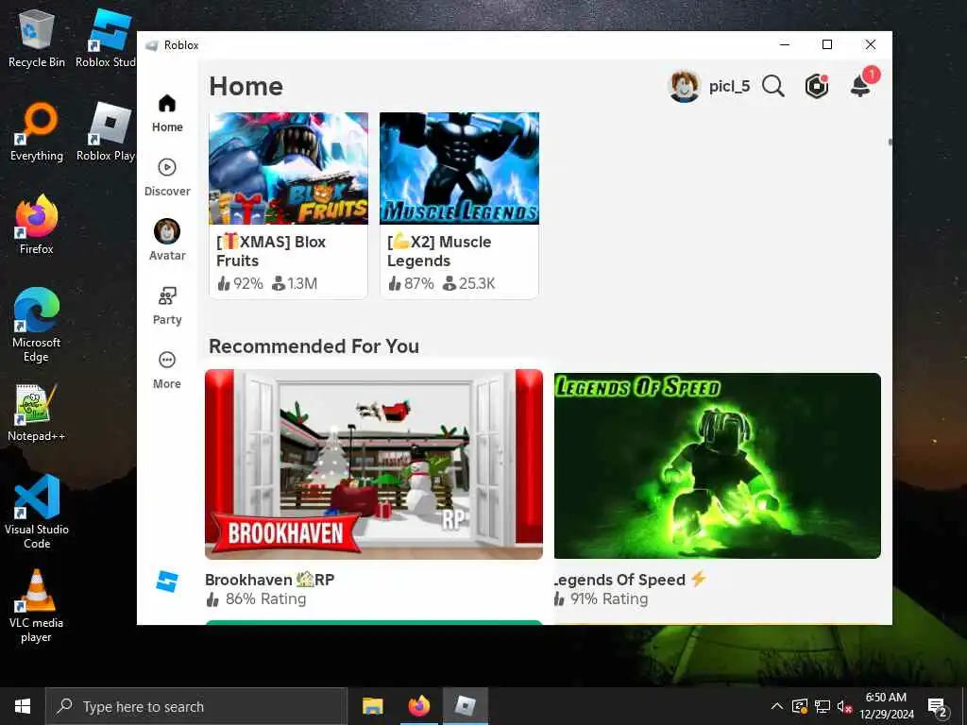Image resolution: width=967 pixels, height=725 pixels.
Task: Focus the taskbar search box
Action: (196, 706)
